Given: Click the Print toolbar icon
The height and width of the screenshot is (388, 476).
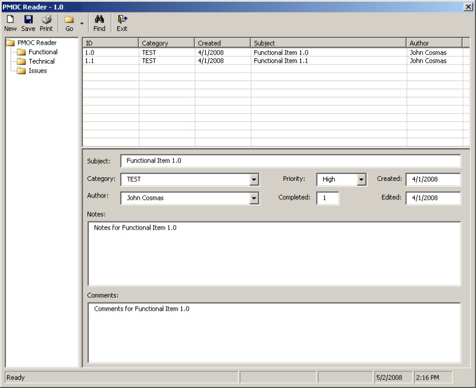Looking at the screenshot, I should [46, 20].
